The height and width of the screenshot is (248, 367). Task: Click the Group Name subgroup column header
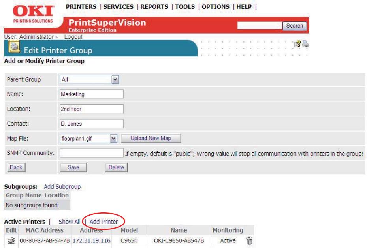click(x=24, y=195)
